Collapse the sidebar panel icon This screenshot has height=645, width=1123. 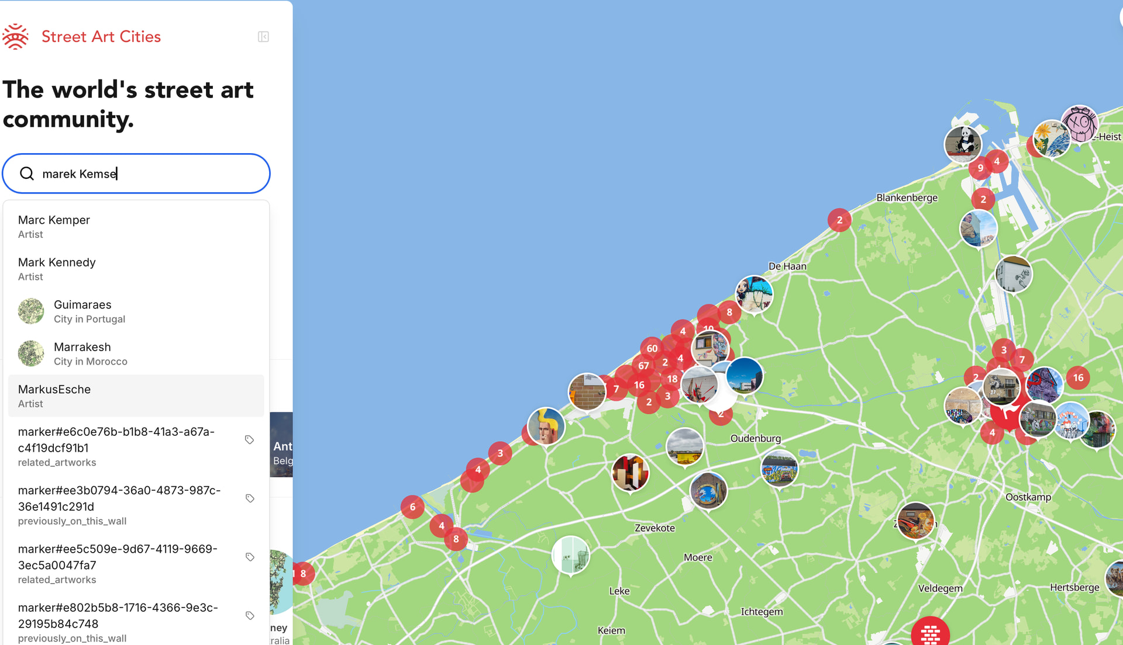[x=263, y=37]
